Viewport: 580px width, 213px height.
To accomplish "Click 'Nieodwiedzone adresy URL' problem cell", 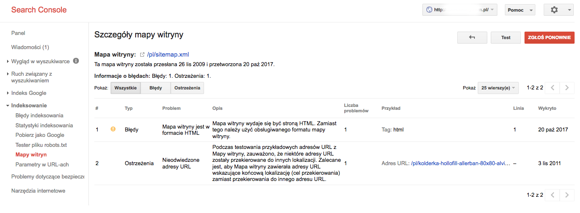I will click(x=181, y=163).
